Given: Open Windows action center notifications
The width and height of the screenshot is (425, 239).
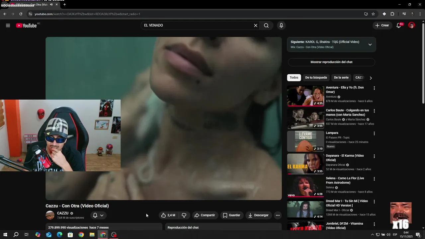Looking at the screenshot, I should click(x=418, y=235).
